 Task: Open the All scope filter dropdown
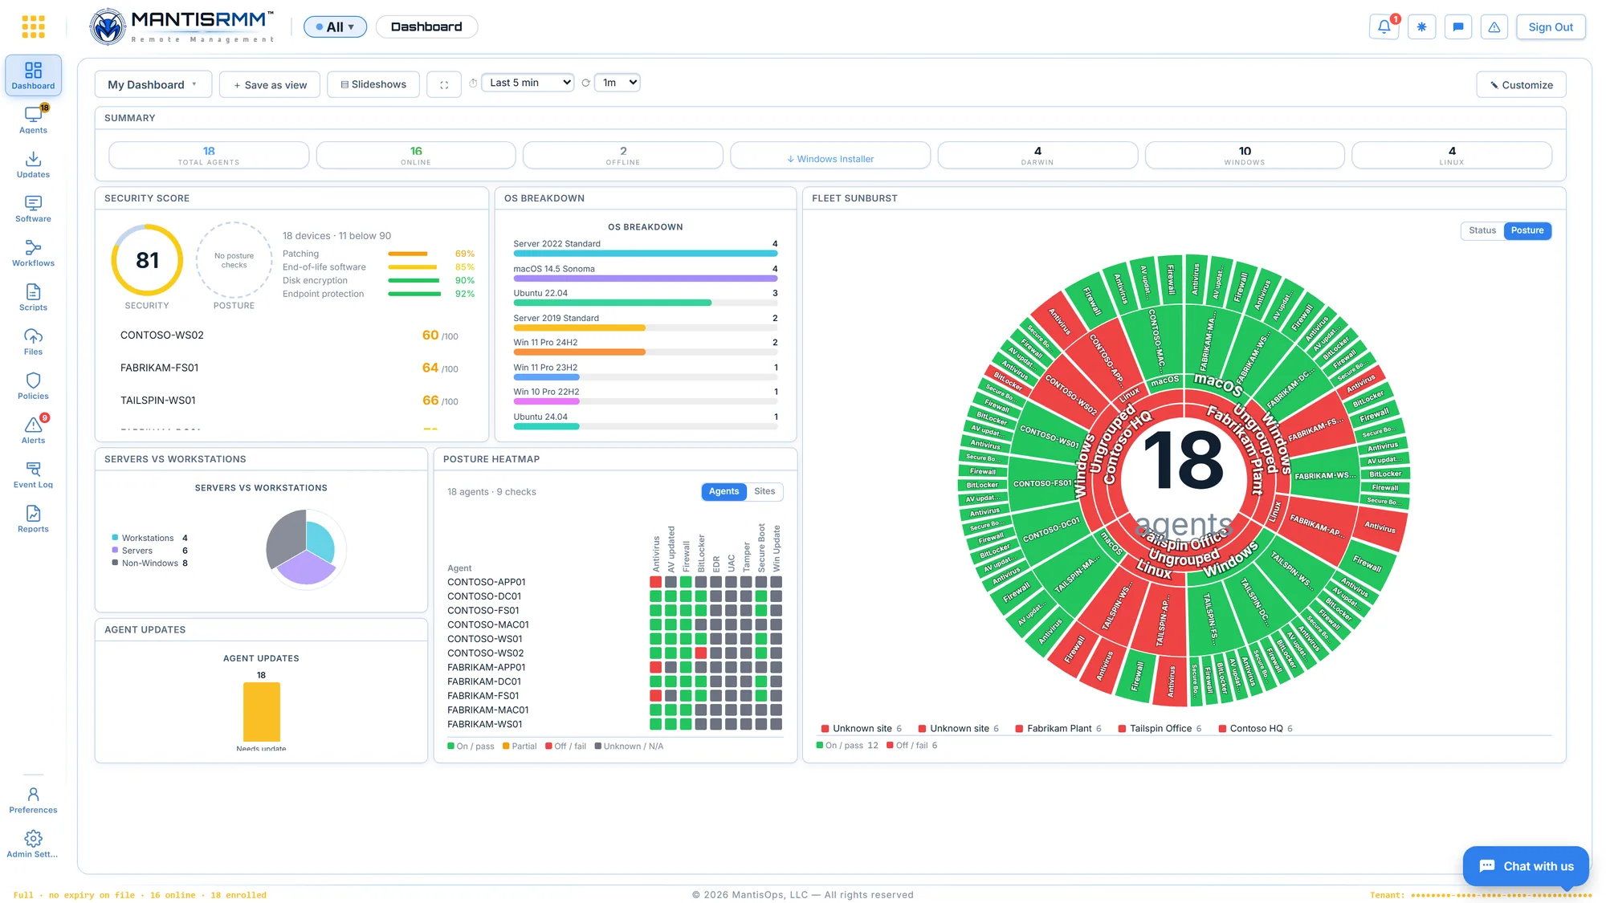coord(335,26)
